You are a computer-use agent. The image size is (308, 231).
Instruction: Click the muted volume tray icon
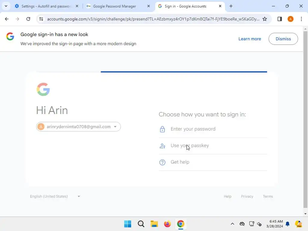pos(259,224)
